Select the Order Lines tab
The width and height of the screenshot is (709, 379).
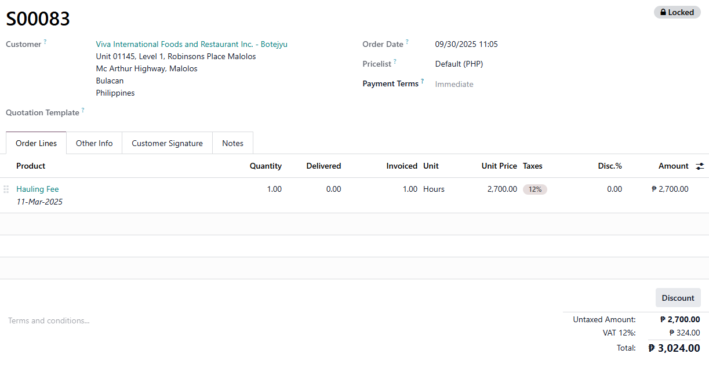point(36,143)
